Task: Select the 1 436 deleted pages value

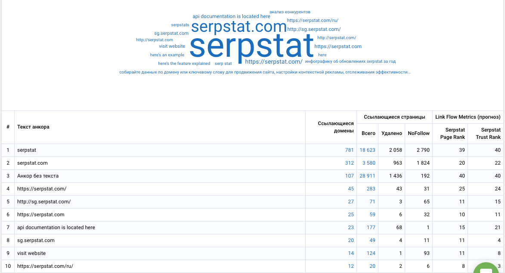Action: 396,176
